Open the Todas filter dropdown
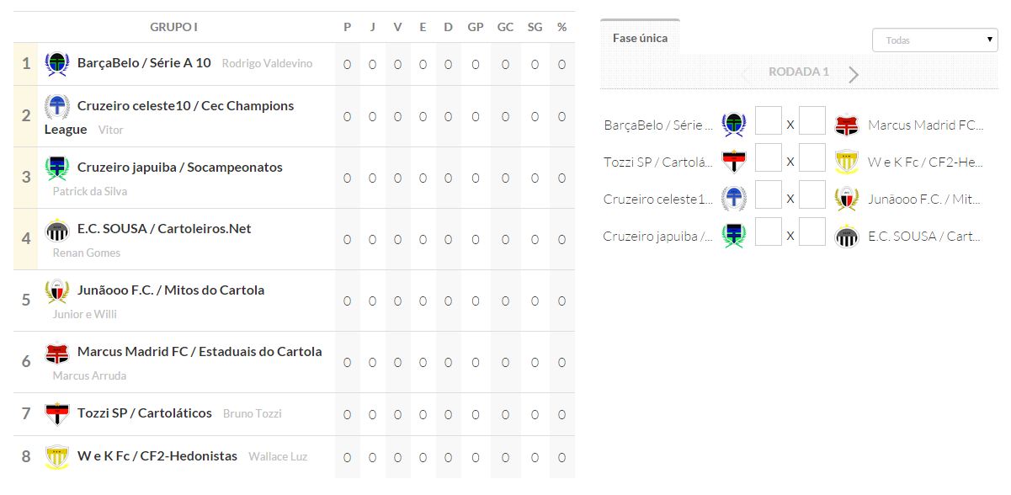Screen dimensions: 1011x495 (x=934, y=40)
